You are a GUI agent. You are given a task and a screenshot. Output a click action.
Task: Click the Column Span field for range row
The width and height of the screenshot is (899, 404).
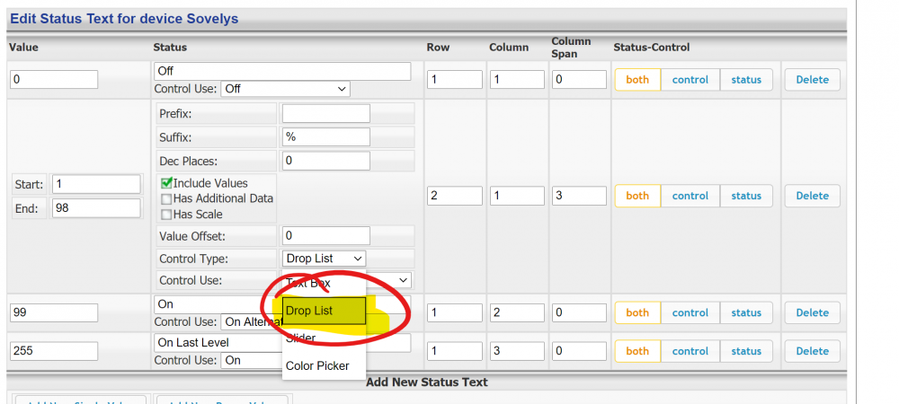tap(579, 196)
